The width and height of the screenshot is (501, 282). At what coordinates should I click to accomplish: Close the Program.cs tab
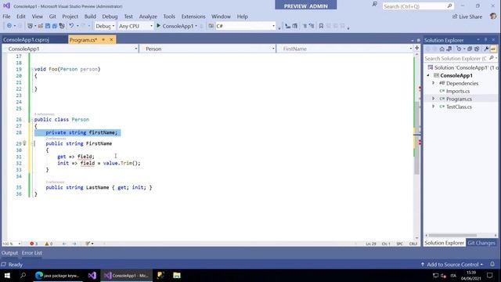click(x=111, y=40)
